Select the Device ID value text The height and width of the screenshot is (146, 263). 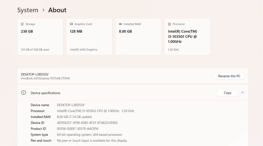(x=87, y=123)
